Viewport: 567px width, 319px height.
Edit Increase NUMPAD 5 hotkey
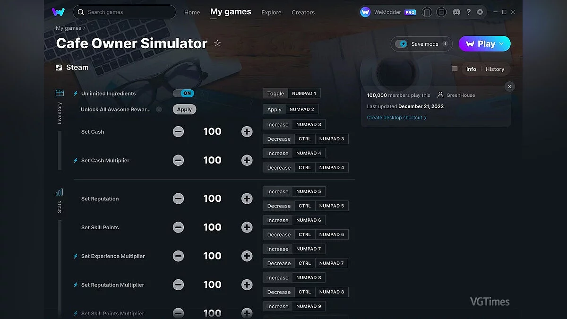[294, 192]
